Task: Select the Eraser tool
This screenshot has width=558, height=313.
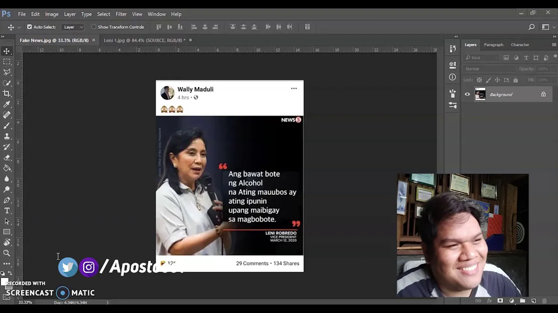Action: coord(7,157)
